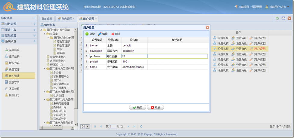Close the 用户设置 dialog
Screen dimensions: 294x138
point(207,27)
